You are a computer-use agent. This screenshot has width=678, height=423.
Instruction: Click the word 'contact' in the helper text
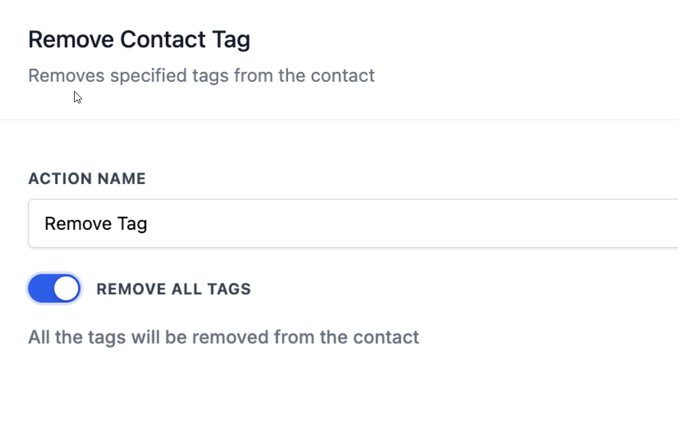pos(386,338)
